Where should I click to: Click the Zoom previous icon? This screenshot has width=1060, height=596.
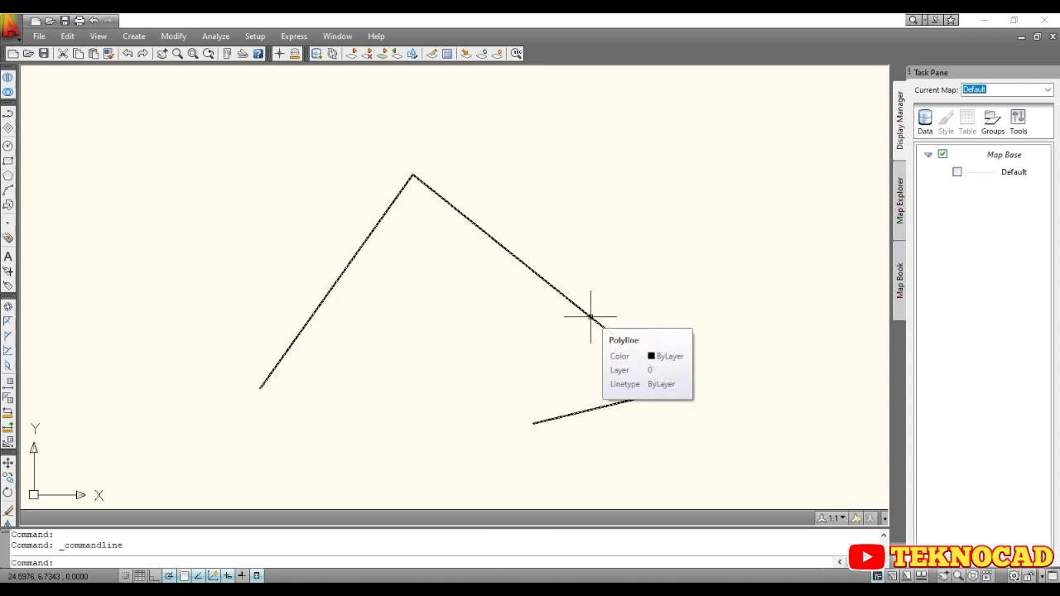[209, 54]
